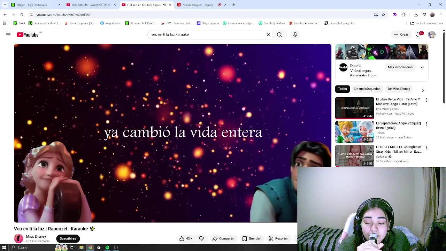Open Más información on the ad

(400, 67)
